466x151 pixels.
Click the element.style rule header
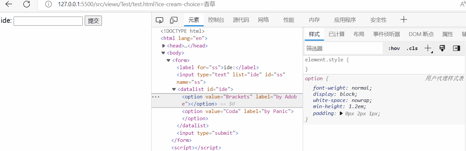click(x=327, y=60)
